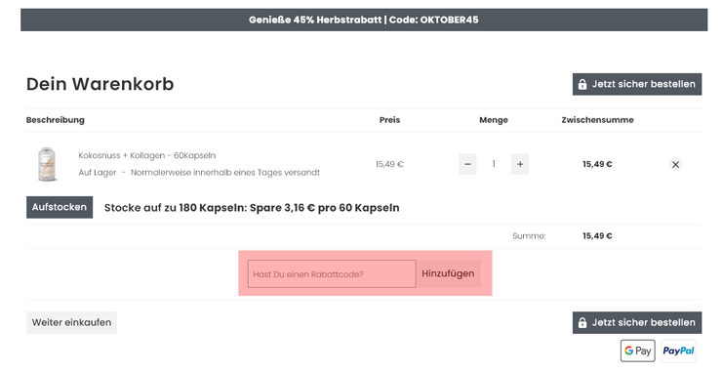Click top 'Jetzt sicher bestellen' button

point(637,84)
